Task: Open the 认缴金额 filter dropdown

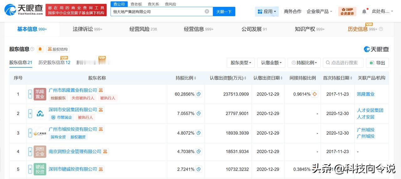Action: pyautogui.click(x=271, y=63)
